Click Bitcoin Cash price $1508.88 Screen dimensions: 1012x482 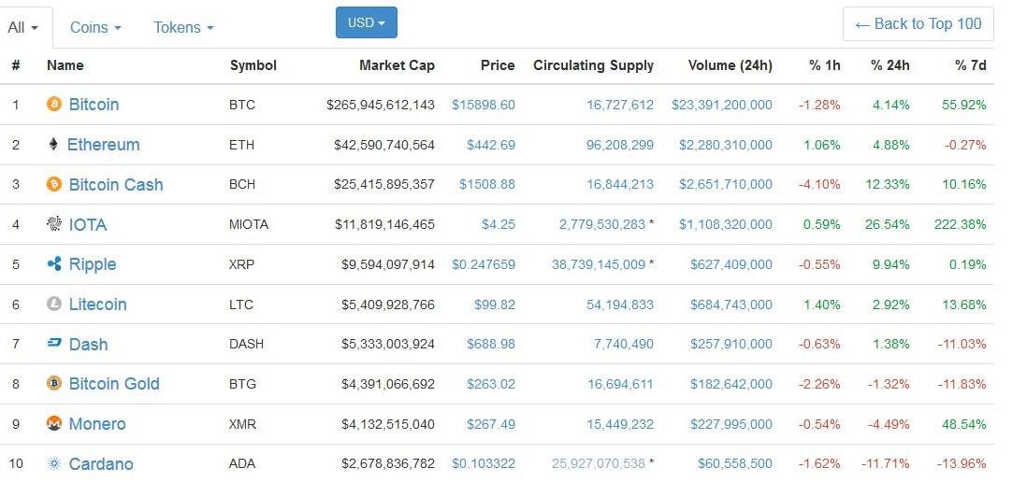tap(487, 184)
